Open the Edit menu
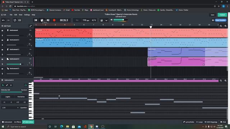This screenshot has width=230, height=129. [x=15, y=15]
